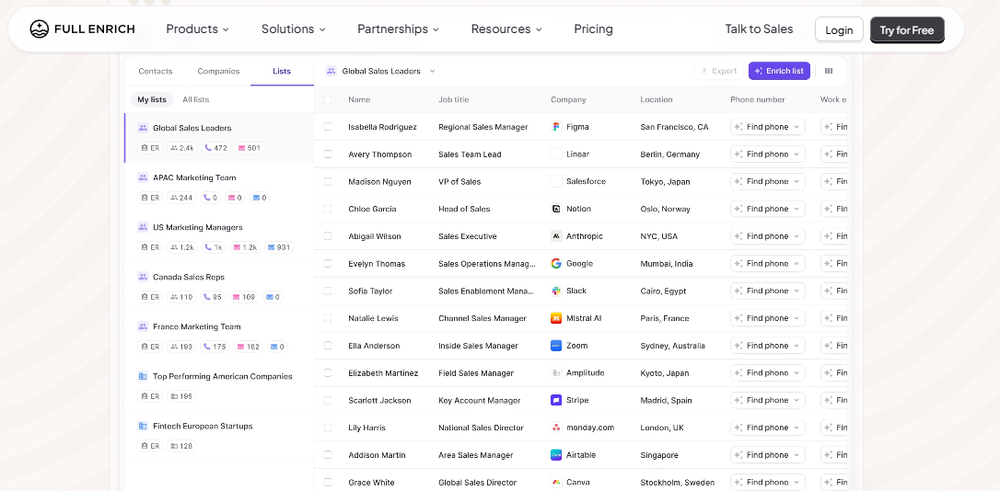Check the box for Abigail Wilson
The height and width of the screenshot is (491, 1000).
328,236
